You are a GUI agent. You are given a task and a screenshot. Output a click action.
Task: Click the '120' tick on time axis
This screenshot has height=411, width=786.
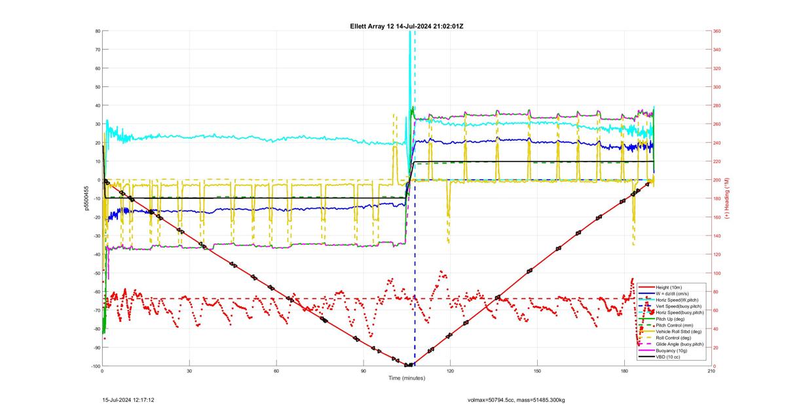(x=450, y=371)
